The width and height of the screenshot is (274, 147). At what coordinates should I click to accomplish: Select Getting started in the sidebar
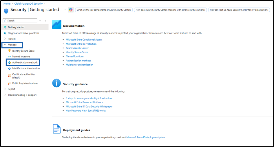tap(25, 27)
